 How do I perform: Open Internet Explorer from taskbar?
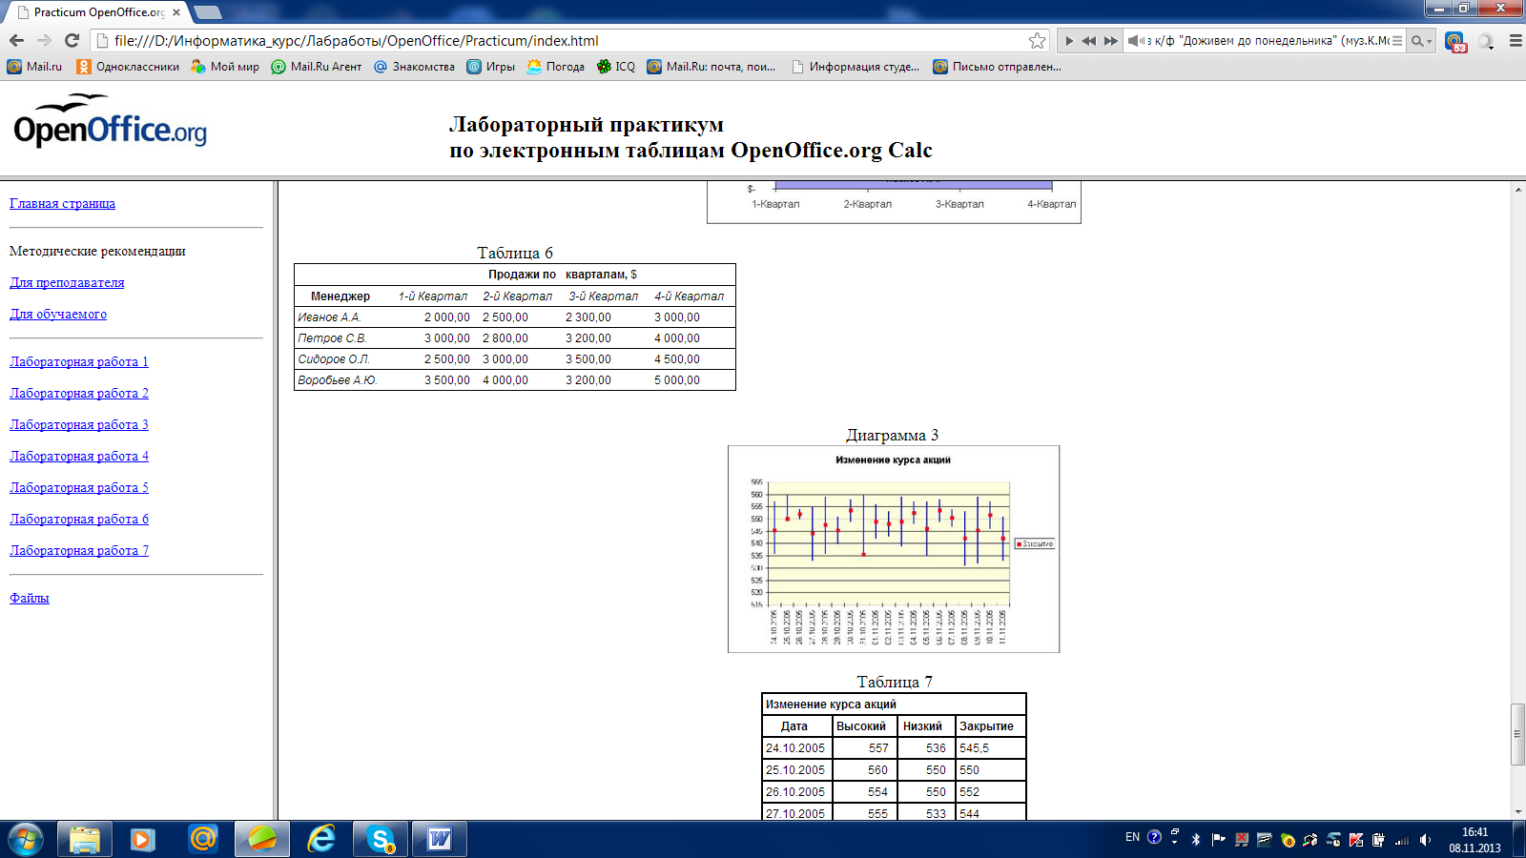click(x=321, y=839)
